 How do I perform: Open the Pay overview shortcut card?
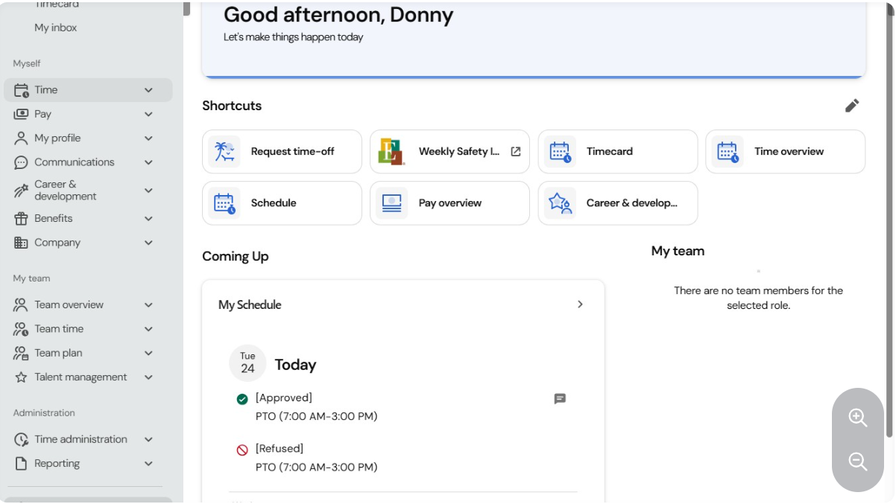tap(449, 203)
